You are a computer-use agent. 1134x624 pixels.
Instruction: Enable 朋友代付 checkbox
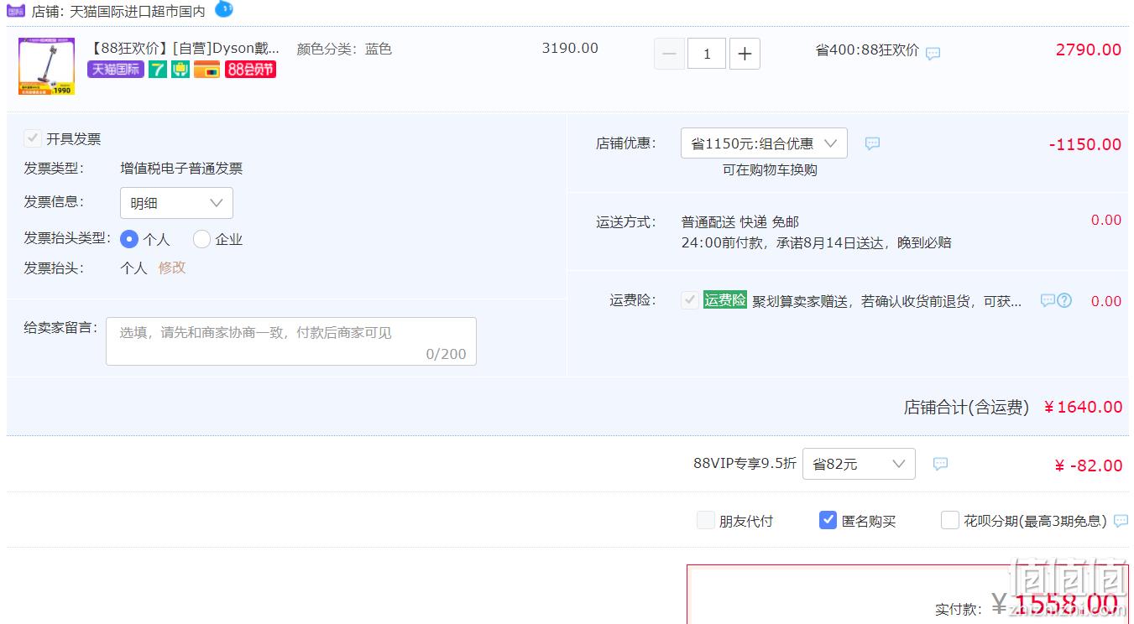pyautogui.click(x=706, y=520)
